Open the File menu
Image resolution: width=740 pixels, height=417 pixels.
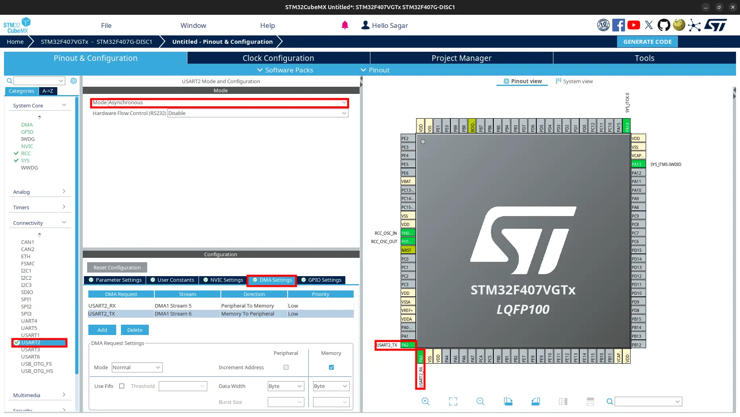(x=106, y=25)
